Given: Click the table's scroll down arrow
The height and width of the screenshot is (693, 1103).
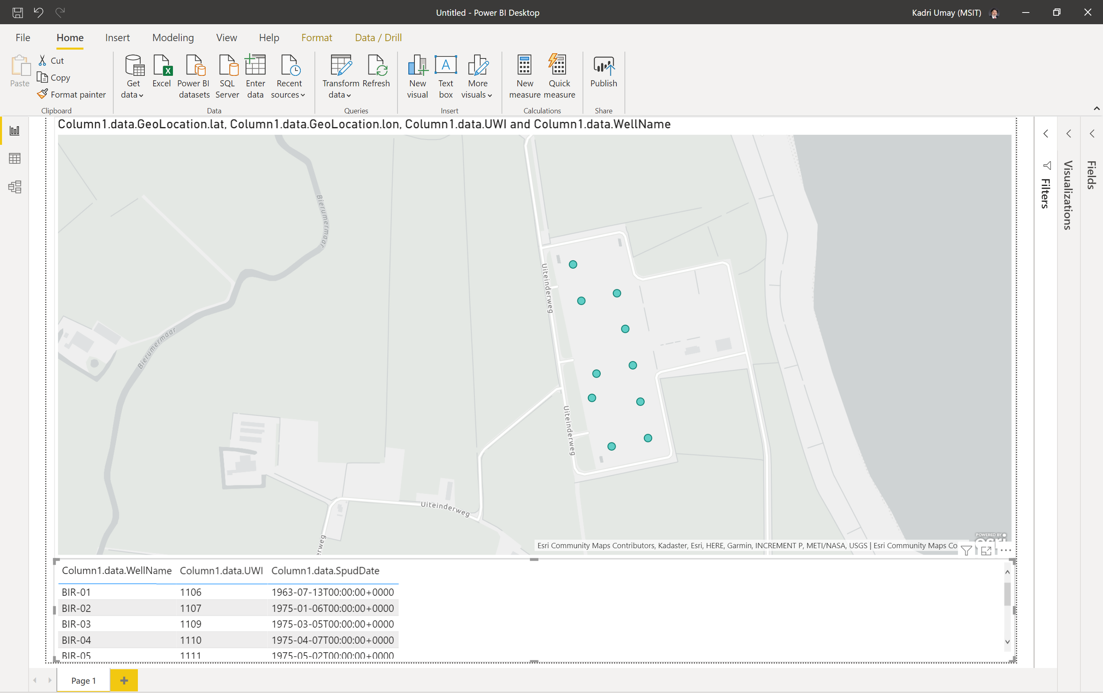Looking at the screenshot, I should click(x=1007, y=642).
